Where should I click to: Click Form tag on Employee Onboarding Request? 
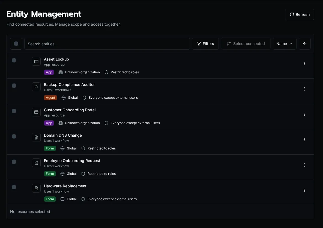coord(50,174)
